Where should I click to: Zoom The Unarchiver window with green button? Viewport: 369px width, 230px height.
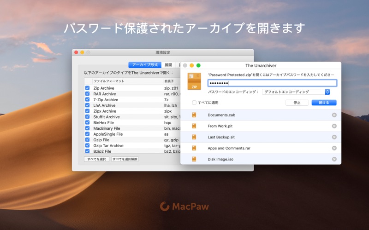pyautogui.click(x=198, y=65)
